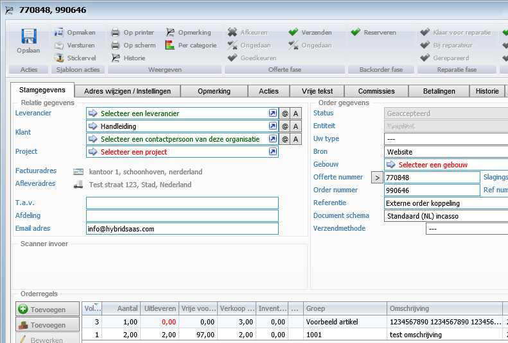Screen dimensions: 508x343
Task: Click the Versturen envelope icon
Action: (59, 45)
